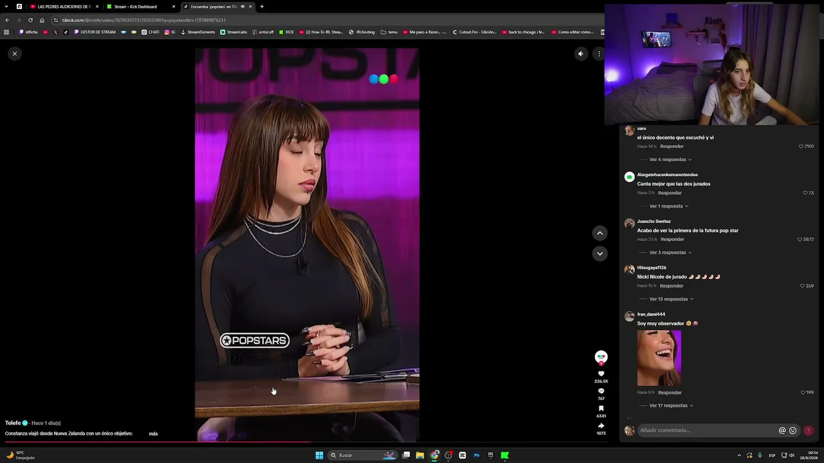Open CapCut from the taskbar
The image size is (824, 463).
(x=462, y=455)
